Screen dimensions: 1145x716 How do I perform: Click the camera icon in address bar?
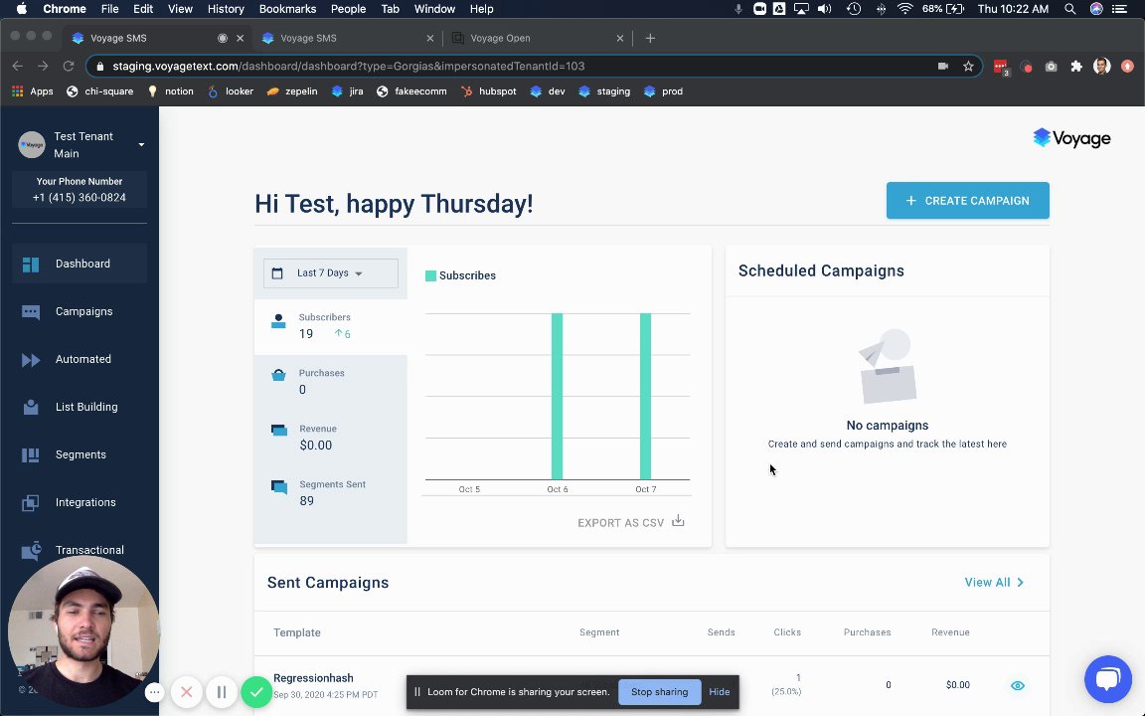942,66
